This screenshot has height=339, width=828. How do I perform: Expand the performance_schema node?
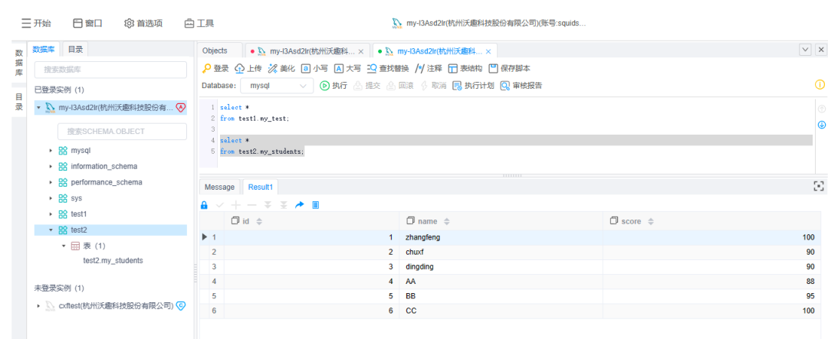coord(51,182)
